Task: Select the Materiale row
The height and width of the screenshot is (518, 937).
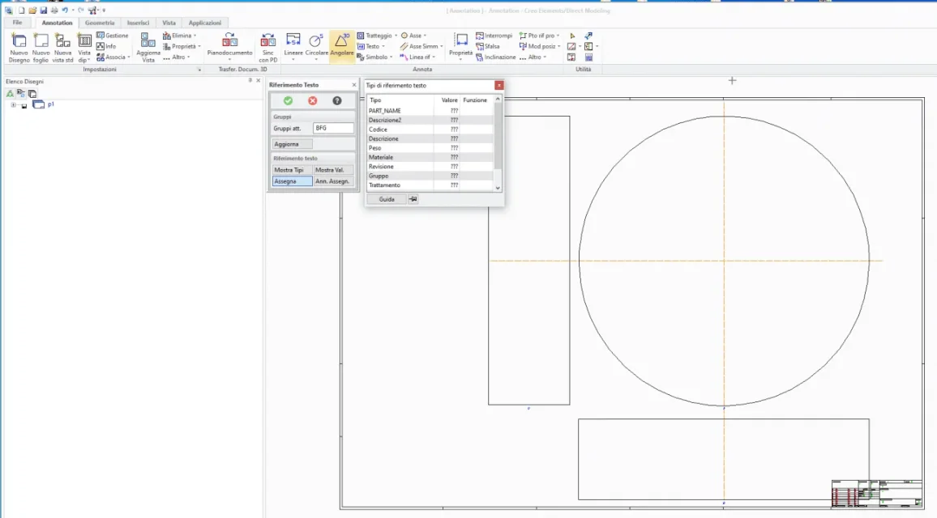Action: pos(430,158)
